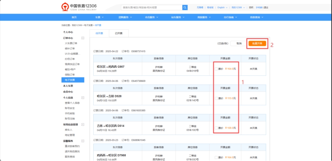The width and height of the screenshot is (332, 161).
Task: Click the 敬老版 link in the header
Action: coord(210,7)
